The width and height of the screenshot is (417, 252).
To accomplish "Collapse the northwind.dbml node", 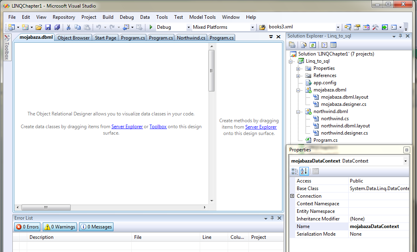I will (298, 112).
